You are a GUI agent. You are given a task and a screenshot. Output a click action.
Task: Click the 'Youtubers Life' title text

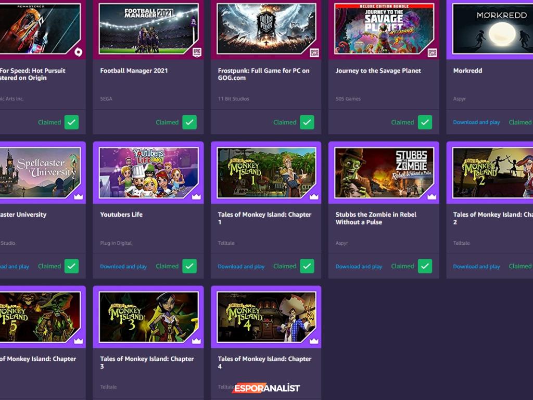[121, 215]
